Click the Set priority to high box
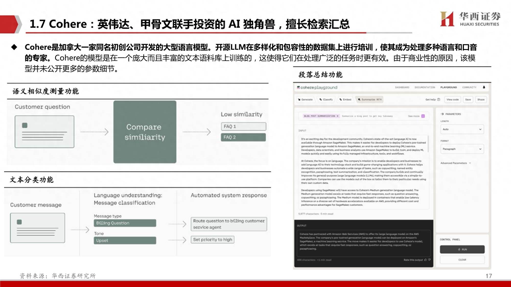 tap(213, 240)
